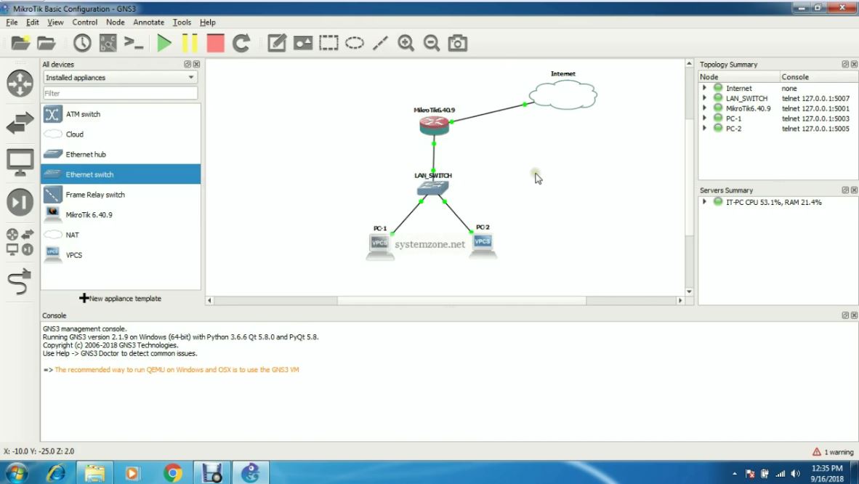The width and height of the screenshot is (859, 484).
Task: Take a topology screenshot with the camera icon
Action: pos(458,43)
